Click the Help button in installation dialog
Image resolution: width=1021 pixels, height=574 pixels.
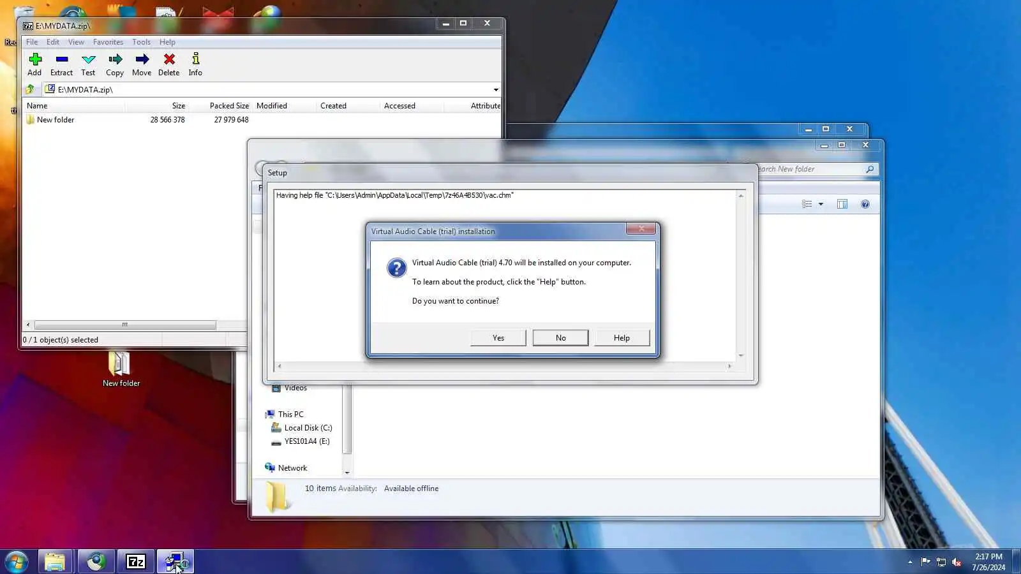click(622, 338)
